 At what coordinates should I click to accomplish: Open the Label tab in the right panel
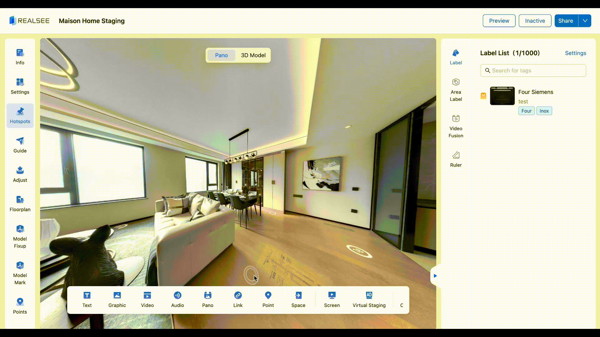coord(456,57)
